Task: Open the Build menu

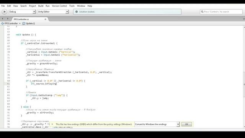Action: click(x=41, y=6)
